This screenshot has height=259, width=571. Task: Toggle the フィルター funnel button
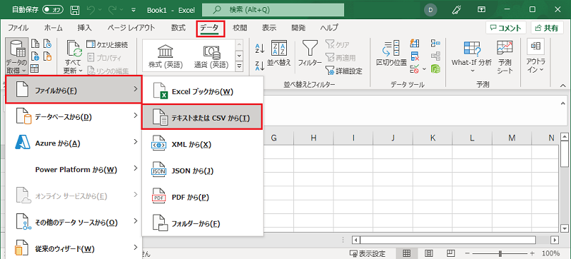310,54
